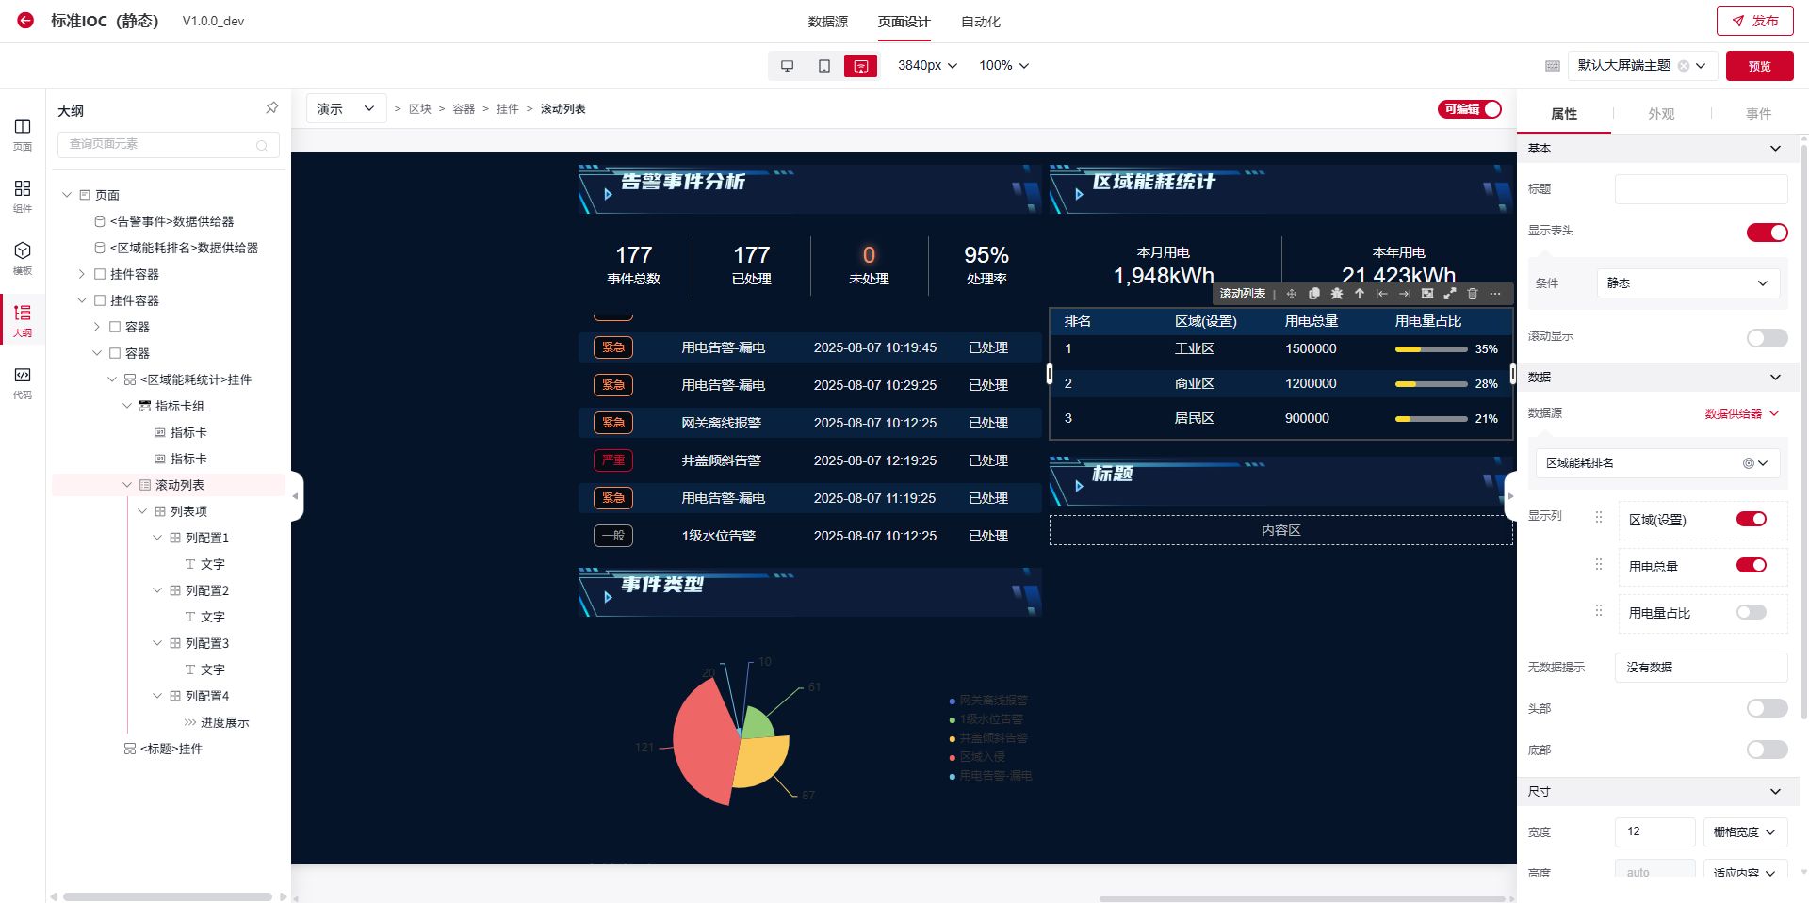Open the 区域能耗排名 data source dropdown
This screenshot has width=1809, height=903.
point(1660,463)
